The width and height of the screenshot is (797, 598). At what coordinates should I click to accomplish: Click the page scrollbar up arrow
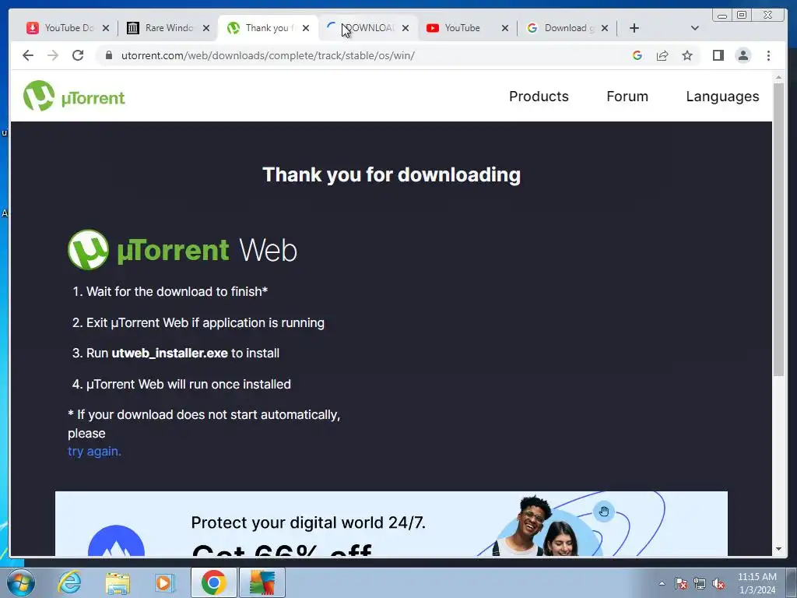pos(778,78)
